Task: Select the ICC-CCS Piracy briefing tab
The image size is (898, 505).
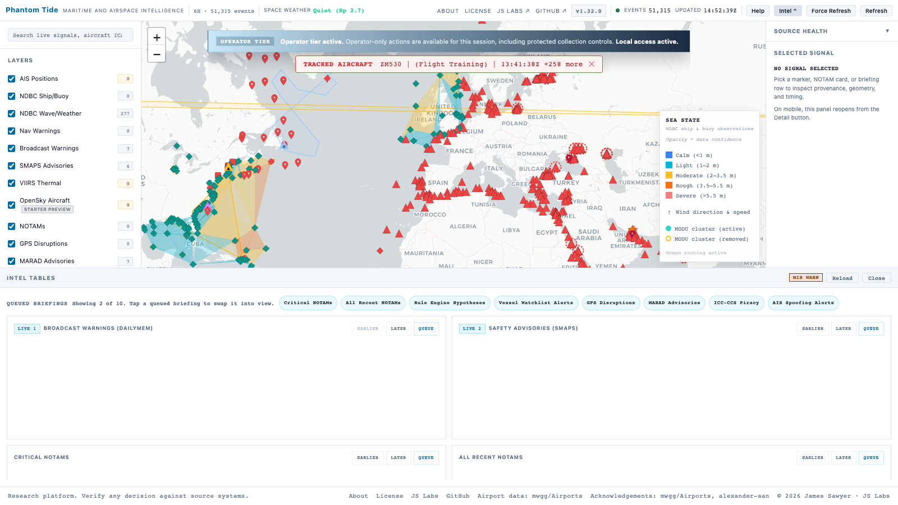Action: coord(736,303)
